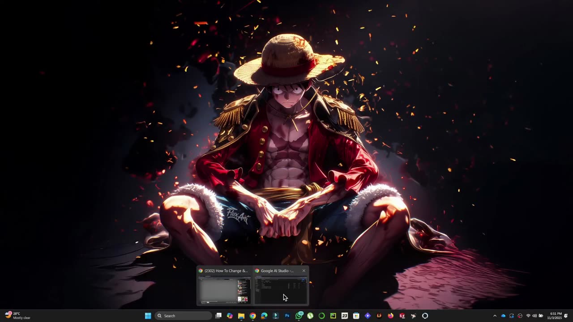
Task: Launch Firefox from the taskbar
Action: [x=390, y=316]
